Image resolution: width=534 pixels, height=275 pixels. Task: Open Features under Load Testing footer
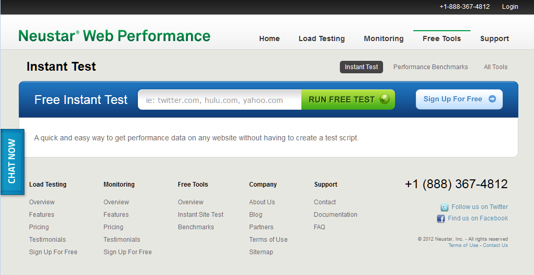[x=42, y=214]
